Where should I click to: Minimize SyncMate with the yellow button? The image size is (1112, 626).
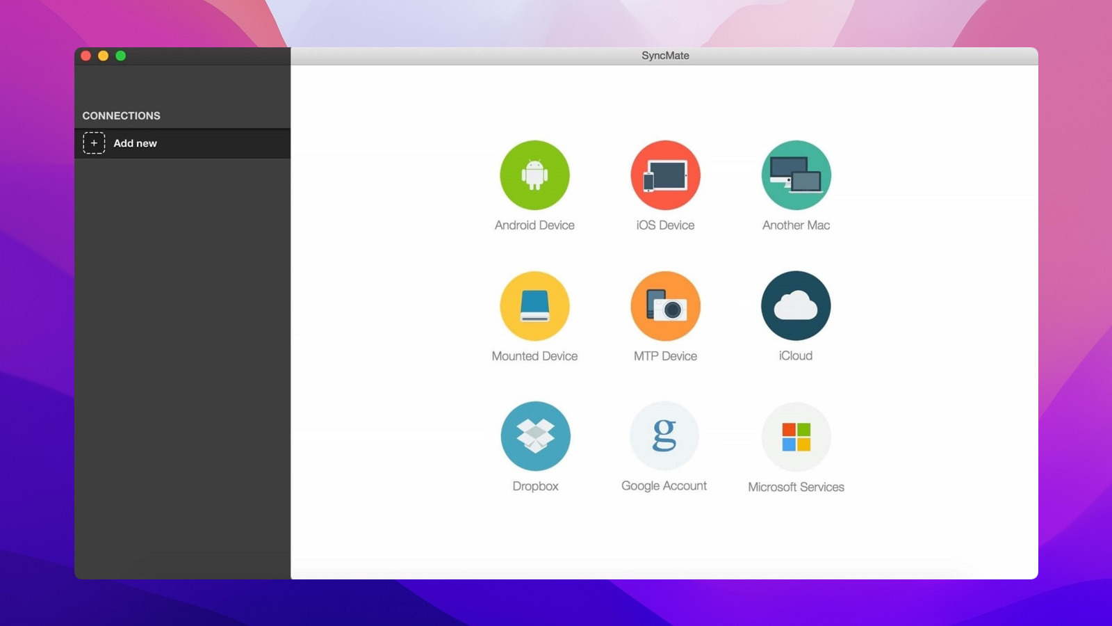[x=104, y=56]
